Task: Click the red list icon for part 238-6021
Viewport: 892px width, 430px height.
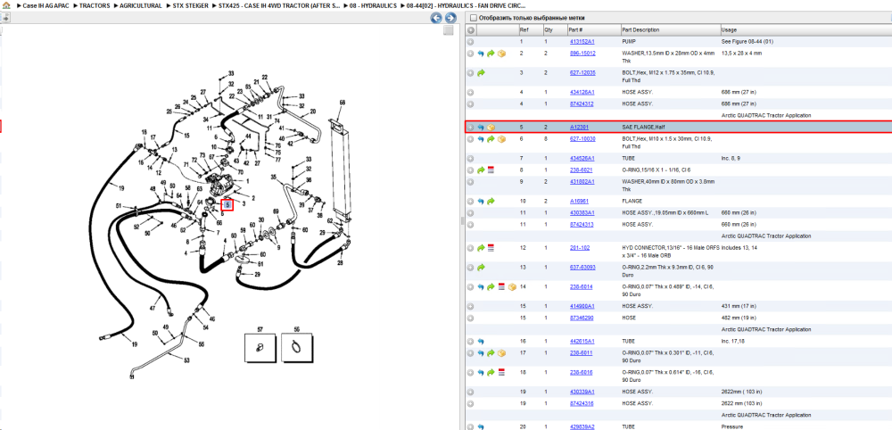Action: point(491,170)
